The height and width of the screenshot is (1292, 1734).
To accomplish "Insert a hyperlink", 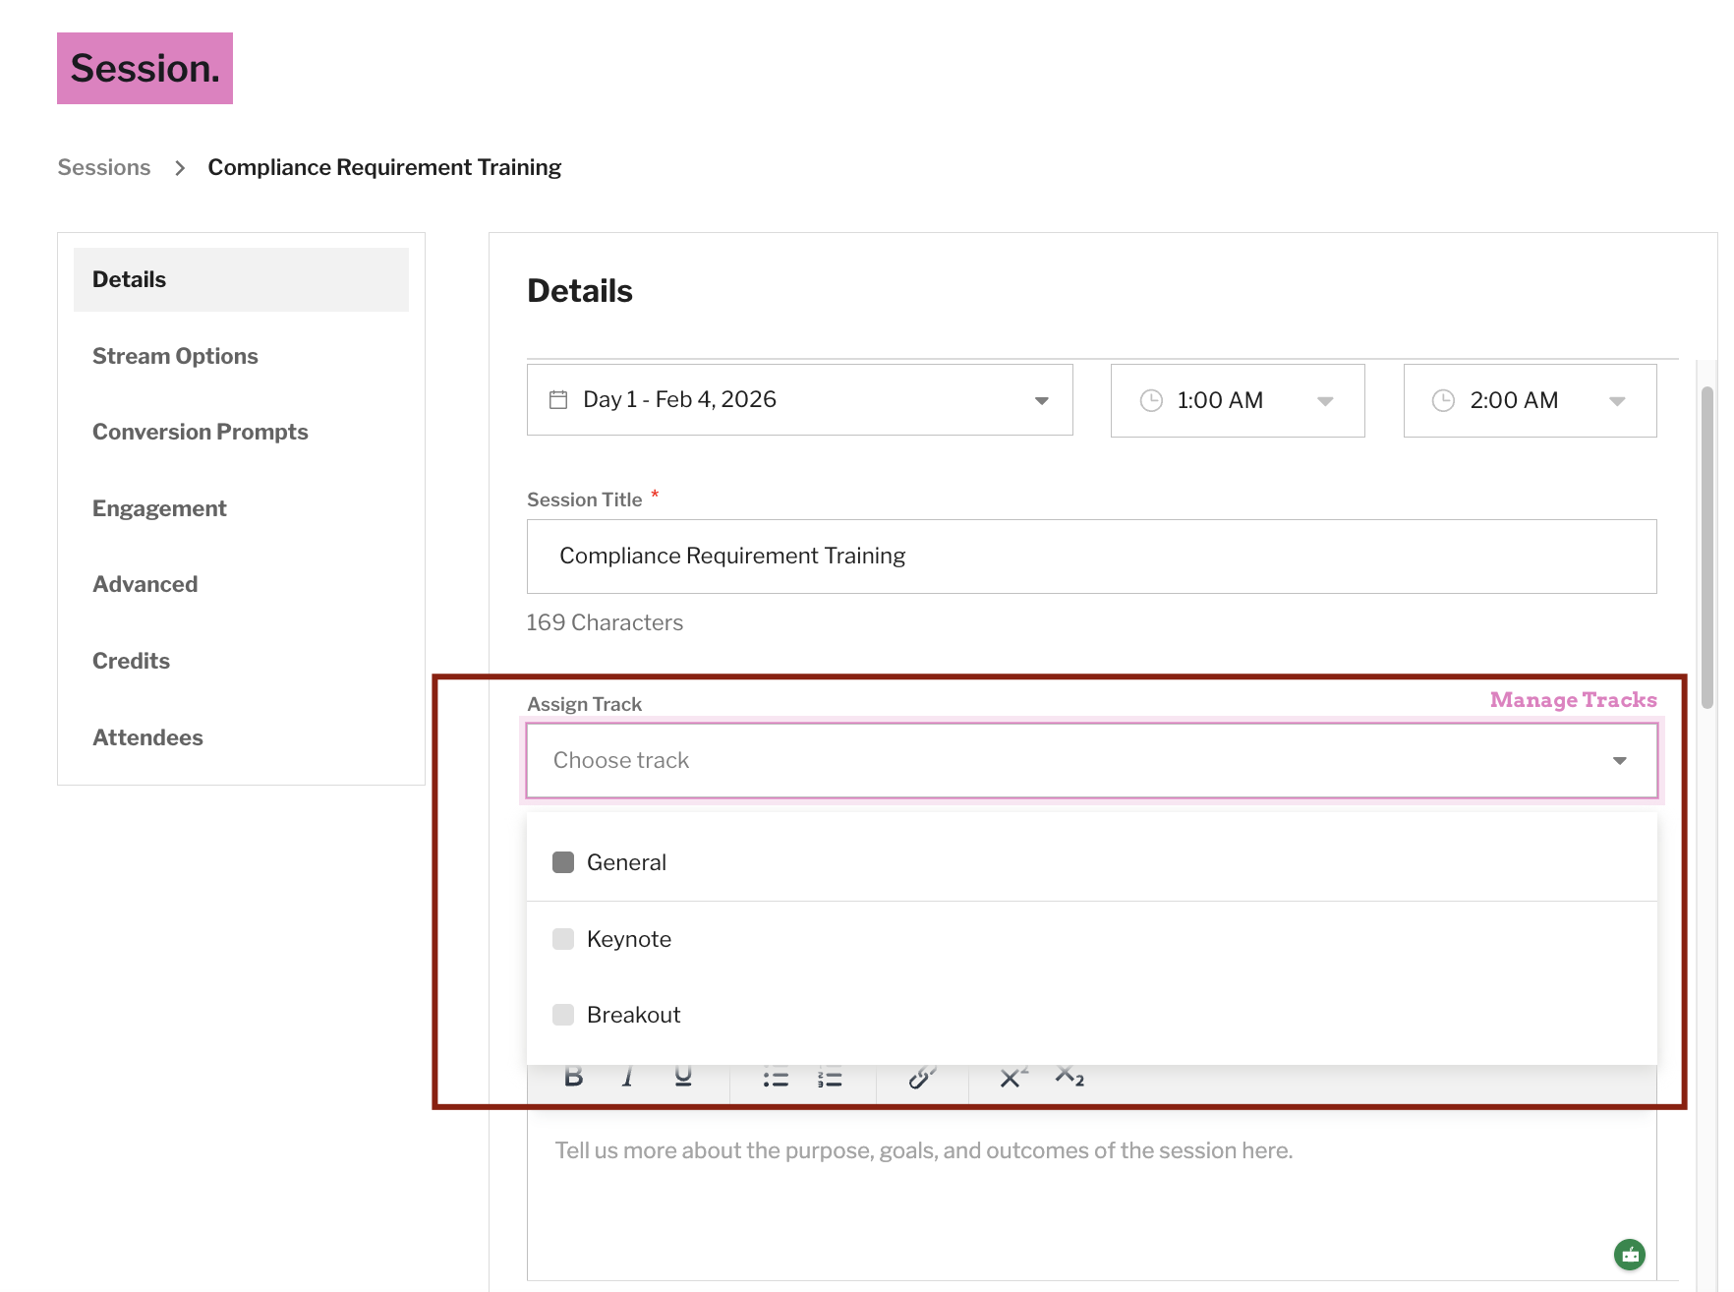I will click(x=922, y=1078).
